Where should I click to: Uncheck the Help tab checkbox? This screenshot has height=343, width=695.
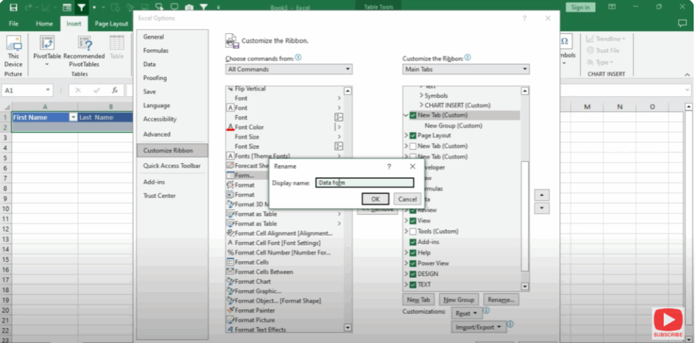tap(413, 253)
